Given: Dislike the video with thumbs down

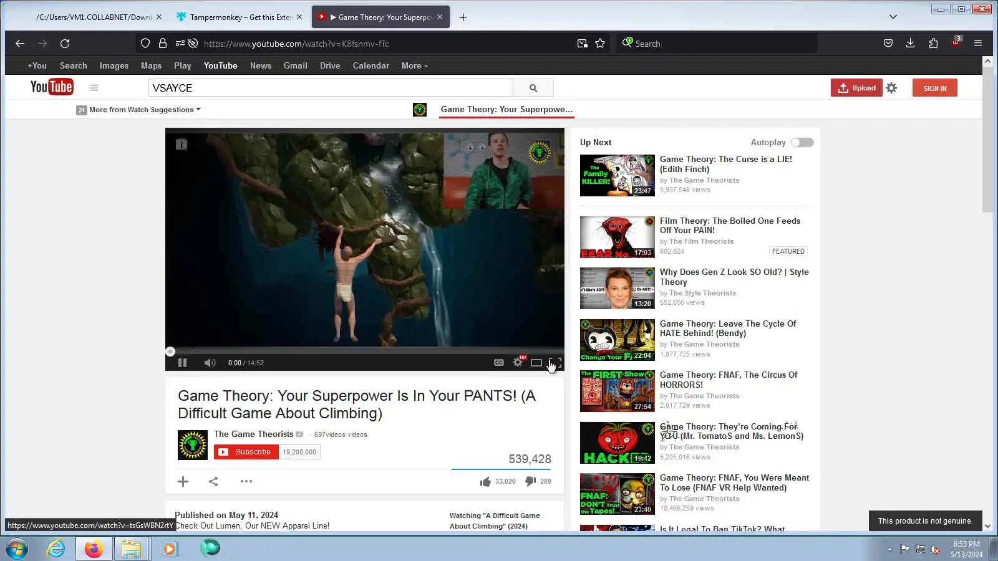Looking at the screenshot, I should [531, 481].
